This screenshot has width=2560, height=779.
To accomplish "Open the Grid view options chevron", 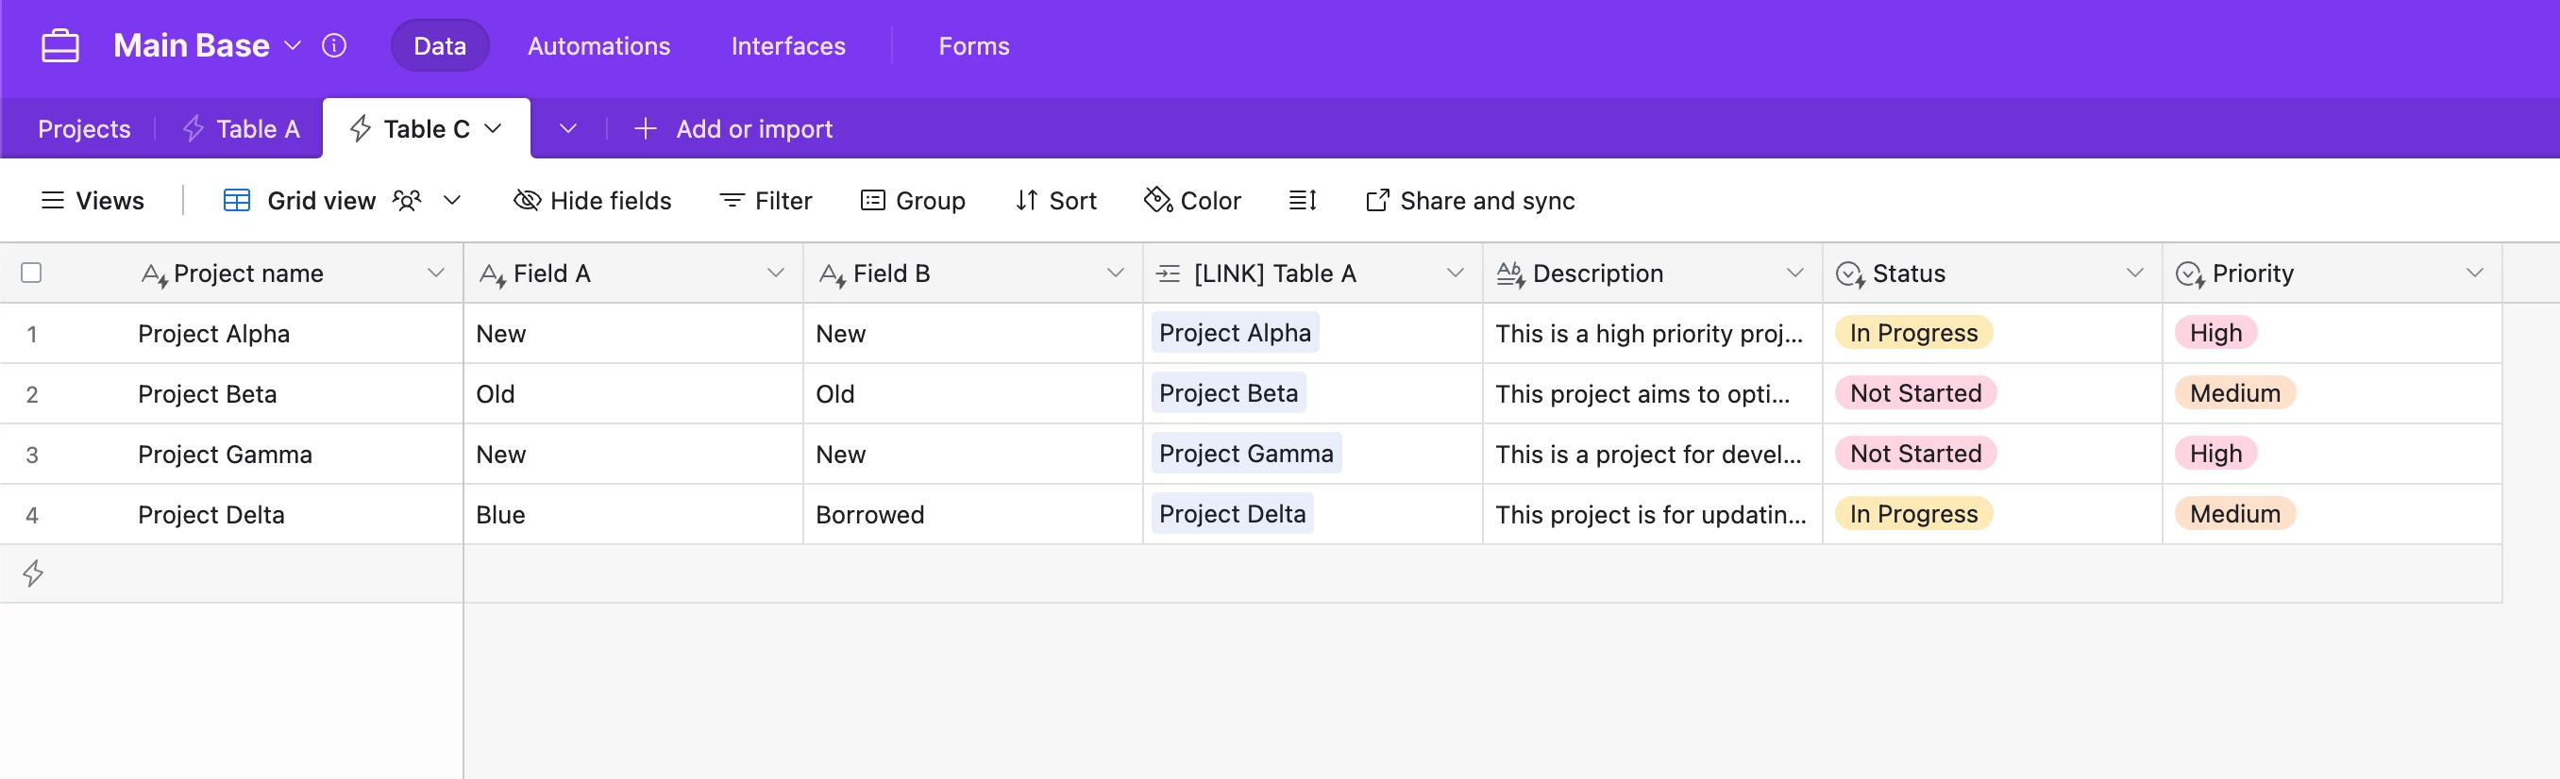I will coord(452,201).
